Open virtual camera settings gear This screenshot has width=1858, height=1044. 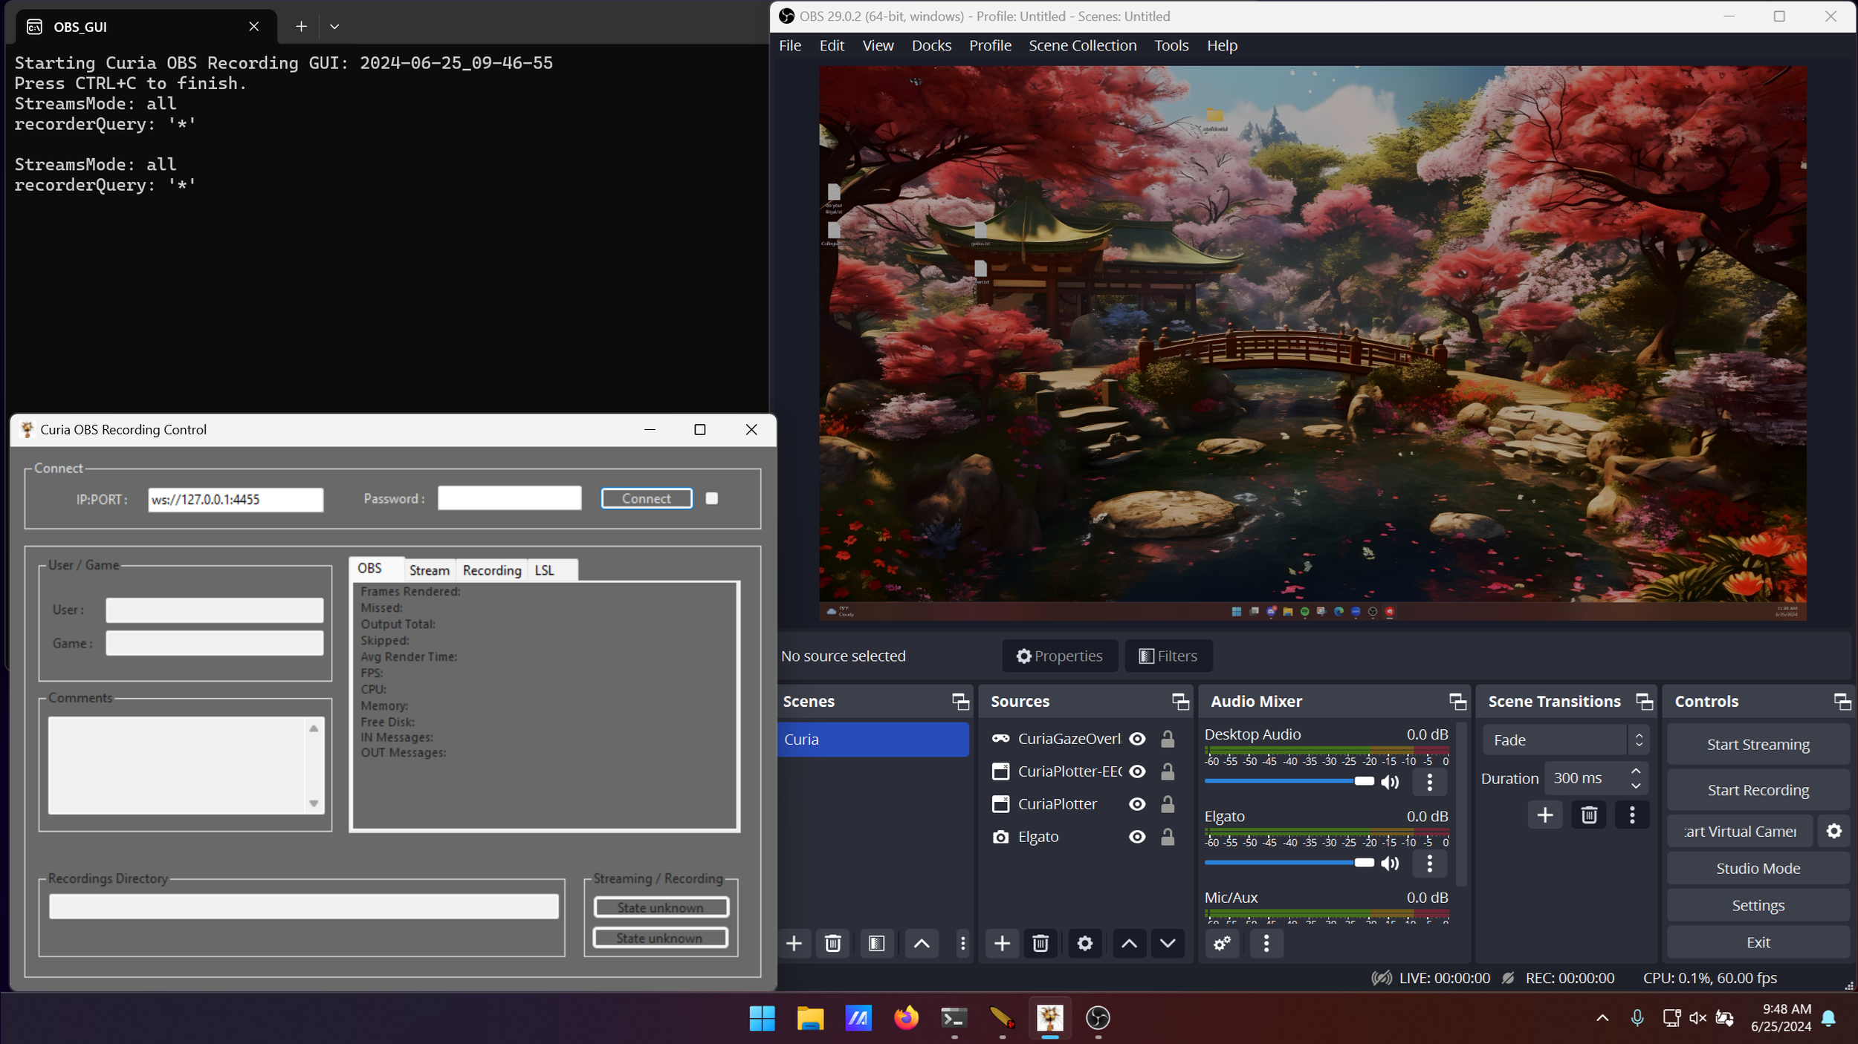point(1833,831)
